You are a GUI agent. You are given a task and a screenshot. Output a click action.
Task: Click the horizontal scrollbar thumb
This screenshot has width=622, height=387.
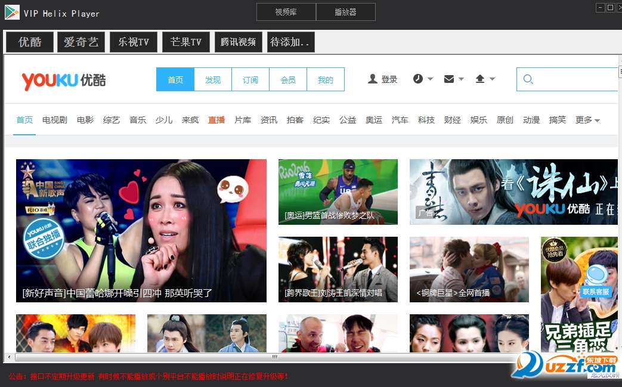(274, 357)
